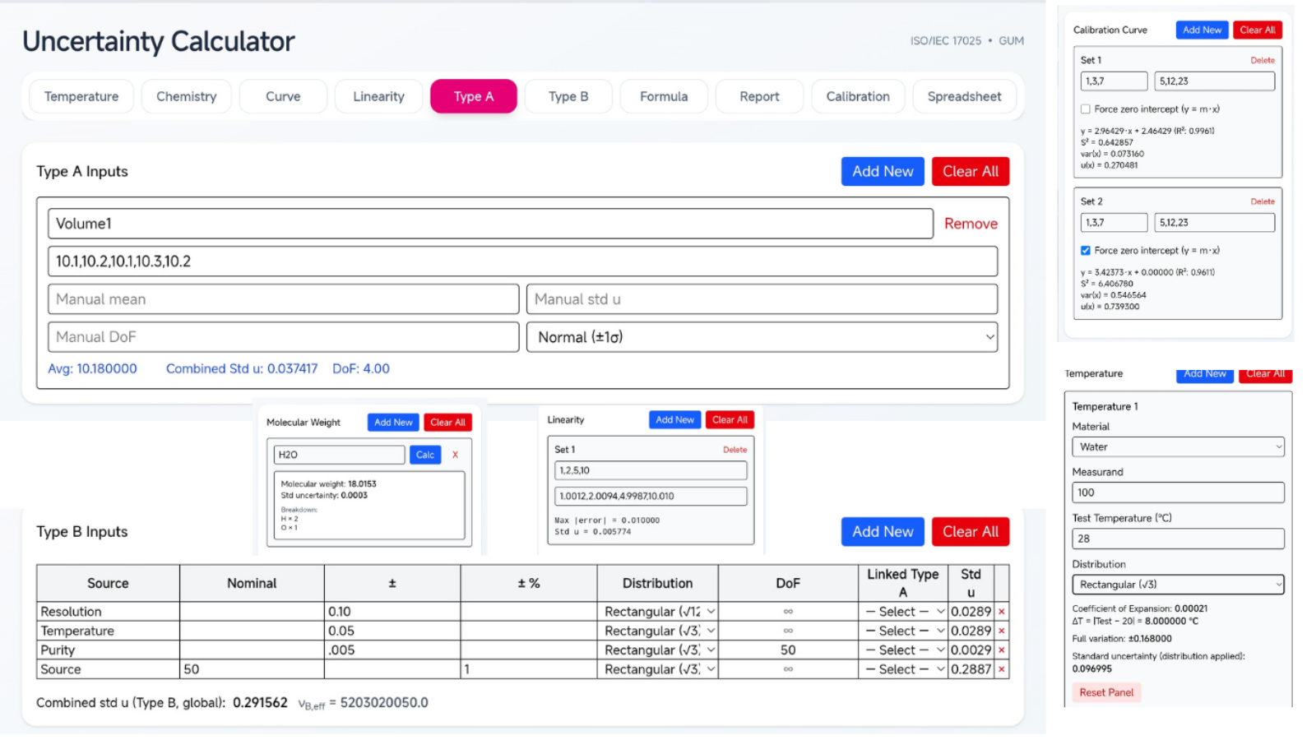This screenshot has height=740, width=1316.
Task: Switch to the Type B tab
Action: tap(568, 97)
